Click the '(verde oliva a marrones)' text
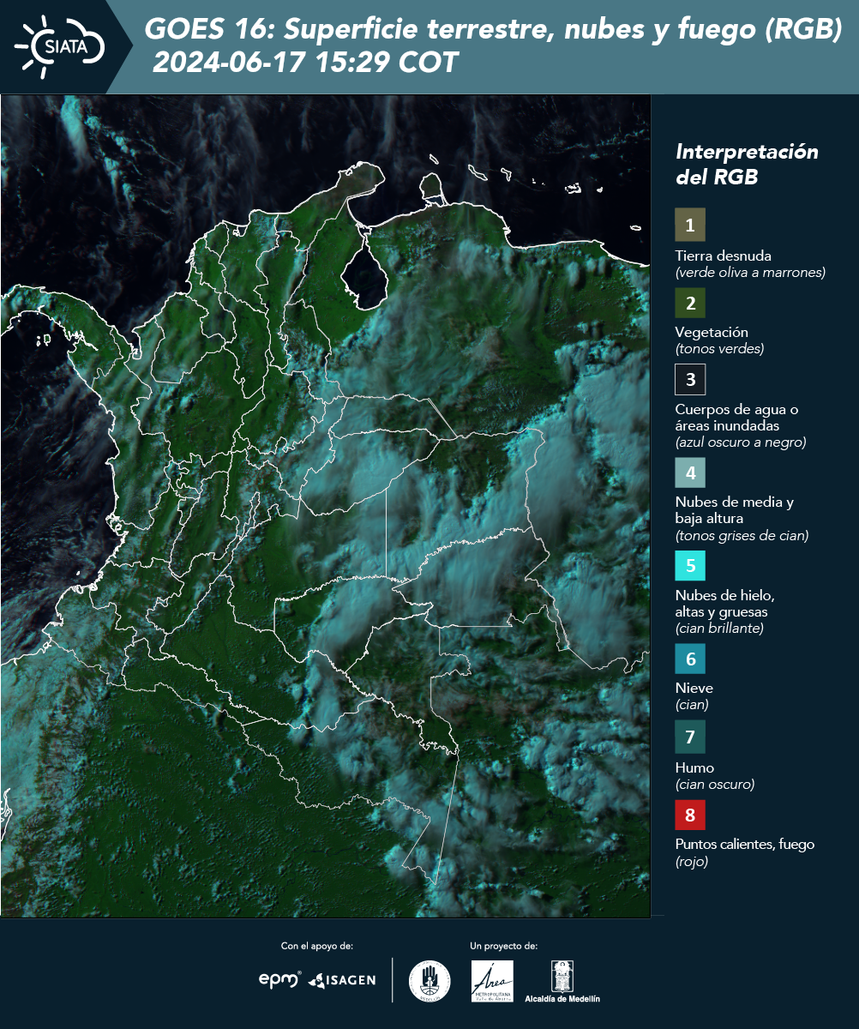The height and width of the screenshot is (1029, 859). click(750, 273)
